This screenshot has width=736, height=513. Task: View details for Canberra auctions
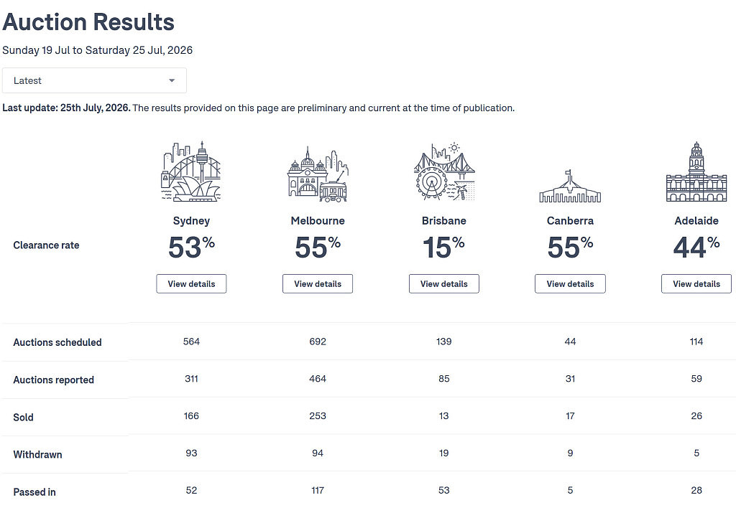click(x=570, y=284)
